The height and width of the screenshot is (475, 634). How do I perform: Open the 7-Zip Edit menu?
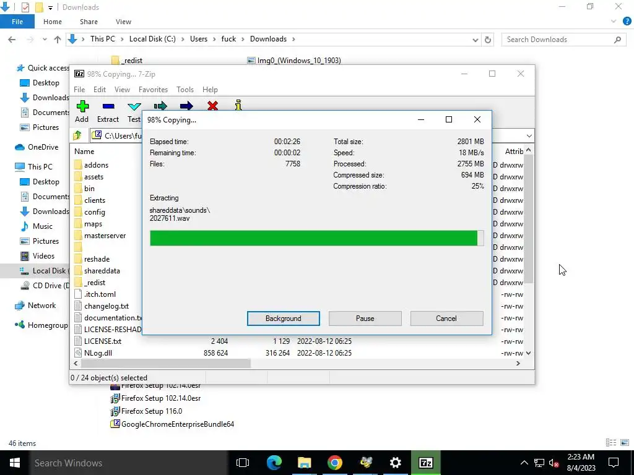point(100,90)
